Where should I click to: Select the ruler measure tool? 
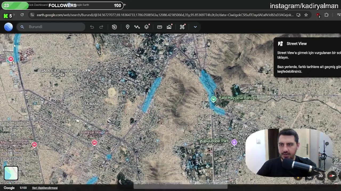(160, 27)
